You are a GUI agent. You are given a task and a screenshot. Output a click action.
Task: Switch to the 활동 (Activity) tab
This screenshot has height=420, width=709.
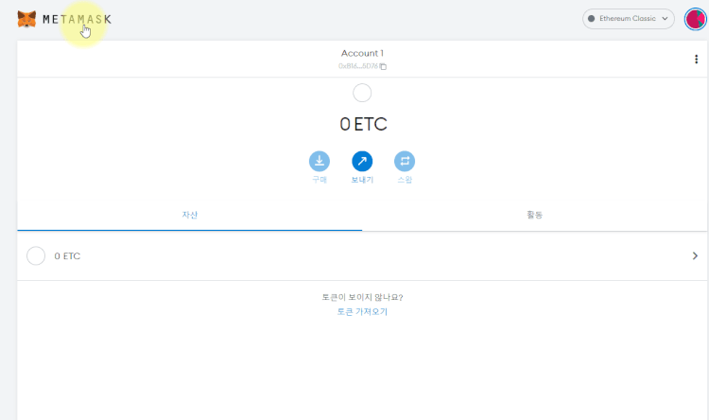pyautogui.click(x=534, y=215)
